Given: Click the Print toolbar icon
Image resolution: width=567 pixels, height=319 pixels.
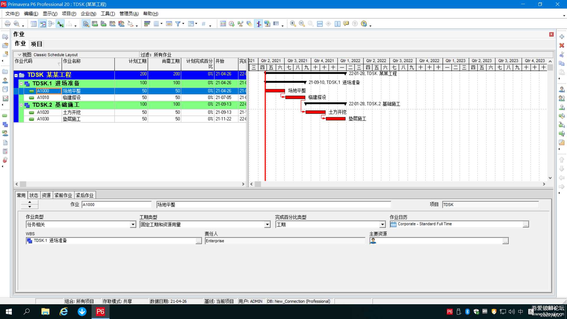Looking at the screenshot, I should tap(8, 24).
